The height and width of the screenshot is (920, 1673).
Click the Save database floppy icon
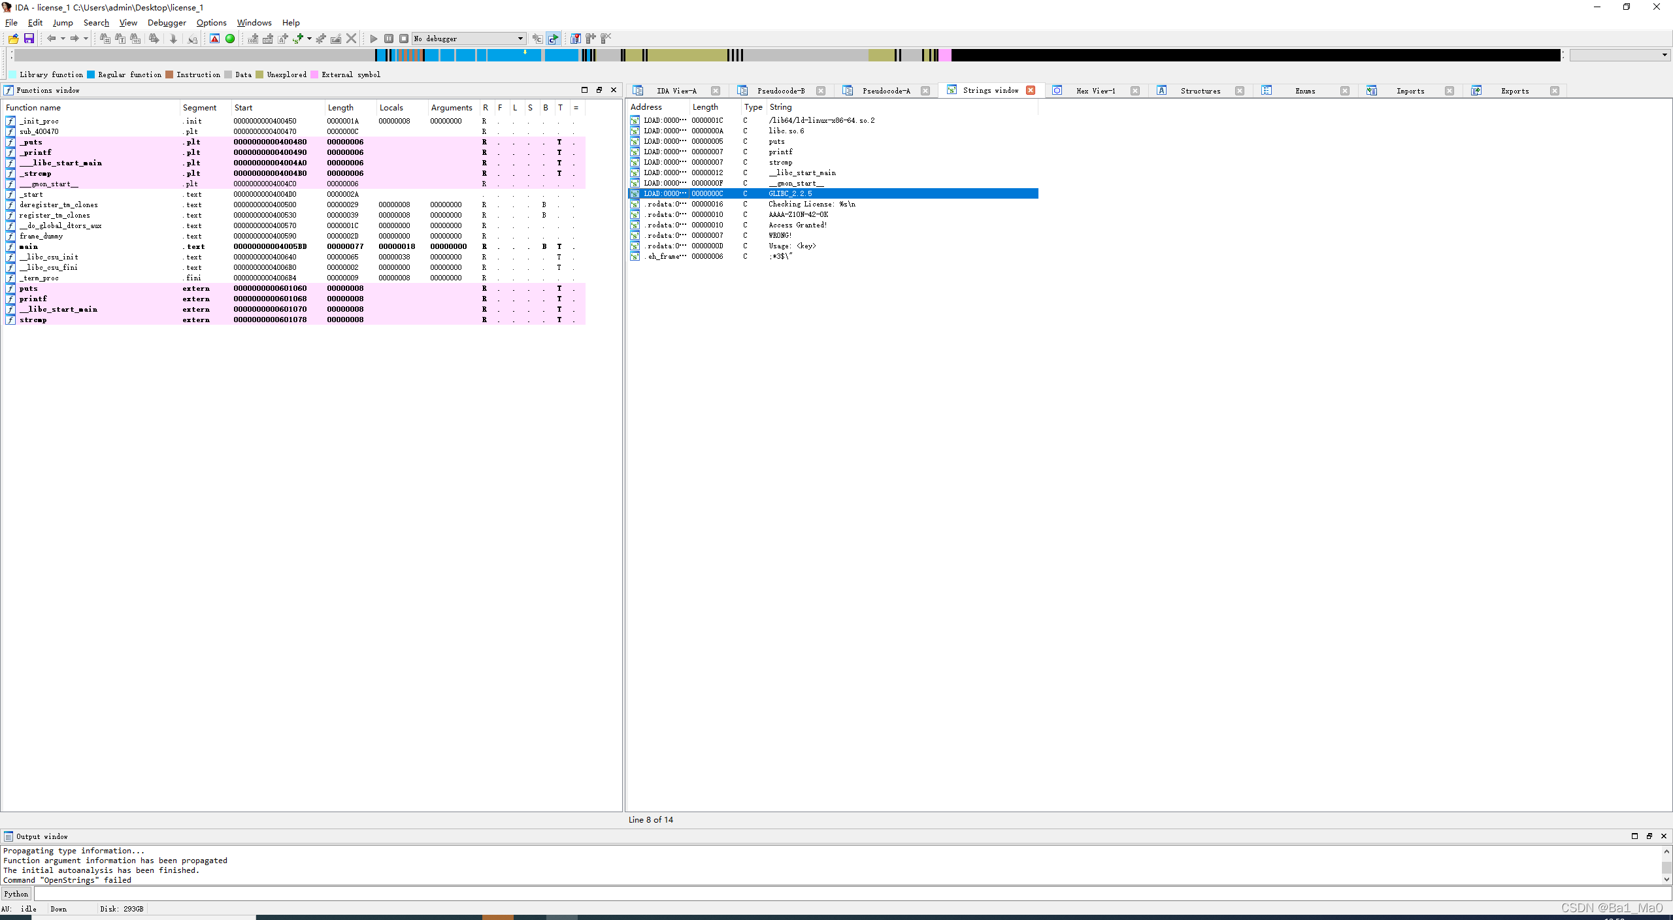click(29, 39)
